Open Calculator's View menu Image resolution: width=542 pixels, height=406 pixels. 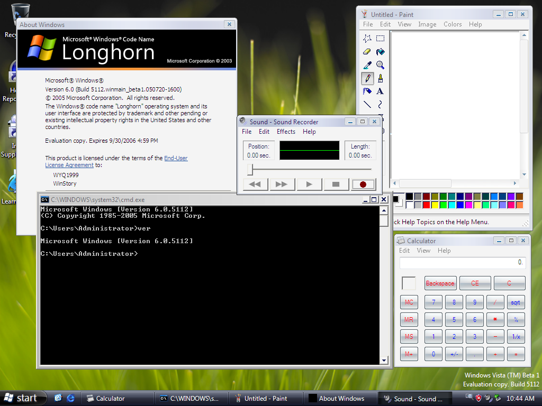click(423, 251)
